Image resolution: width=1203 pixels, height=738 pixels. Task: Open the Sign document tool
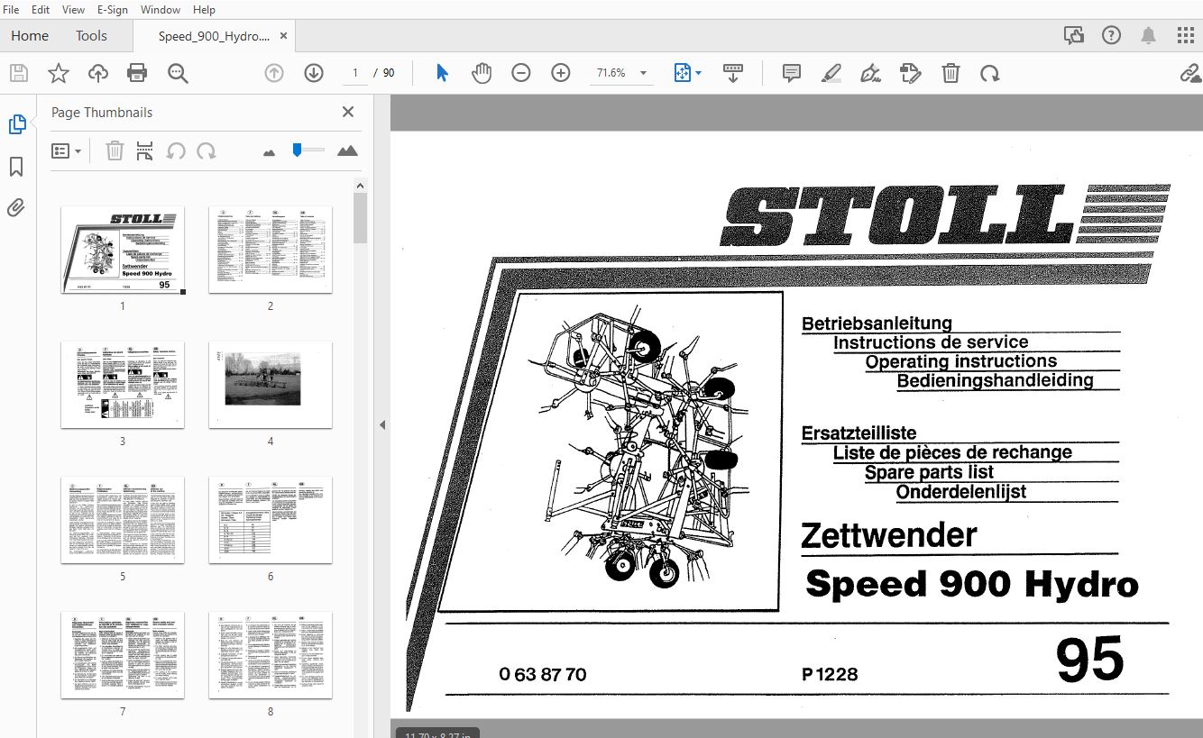click(871, 73)
